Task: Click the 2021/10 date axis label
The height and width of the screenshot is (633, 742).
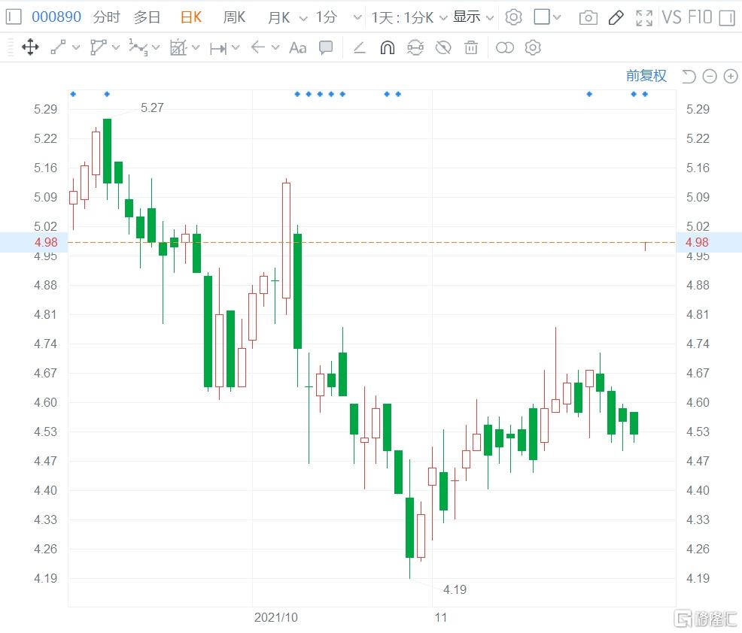Action: tap(276, 617)
